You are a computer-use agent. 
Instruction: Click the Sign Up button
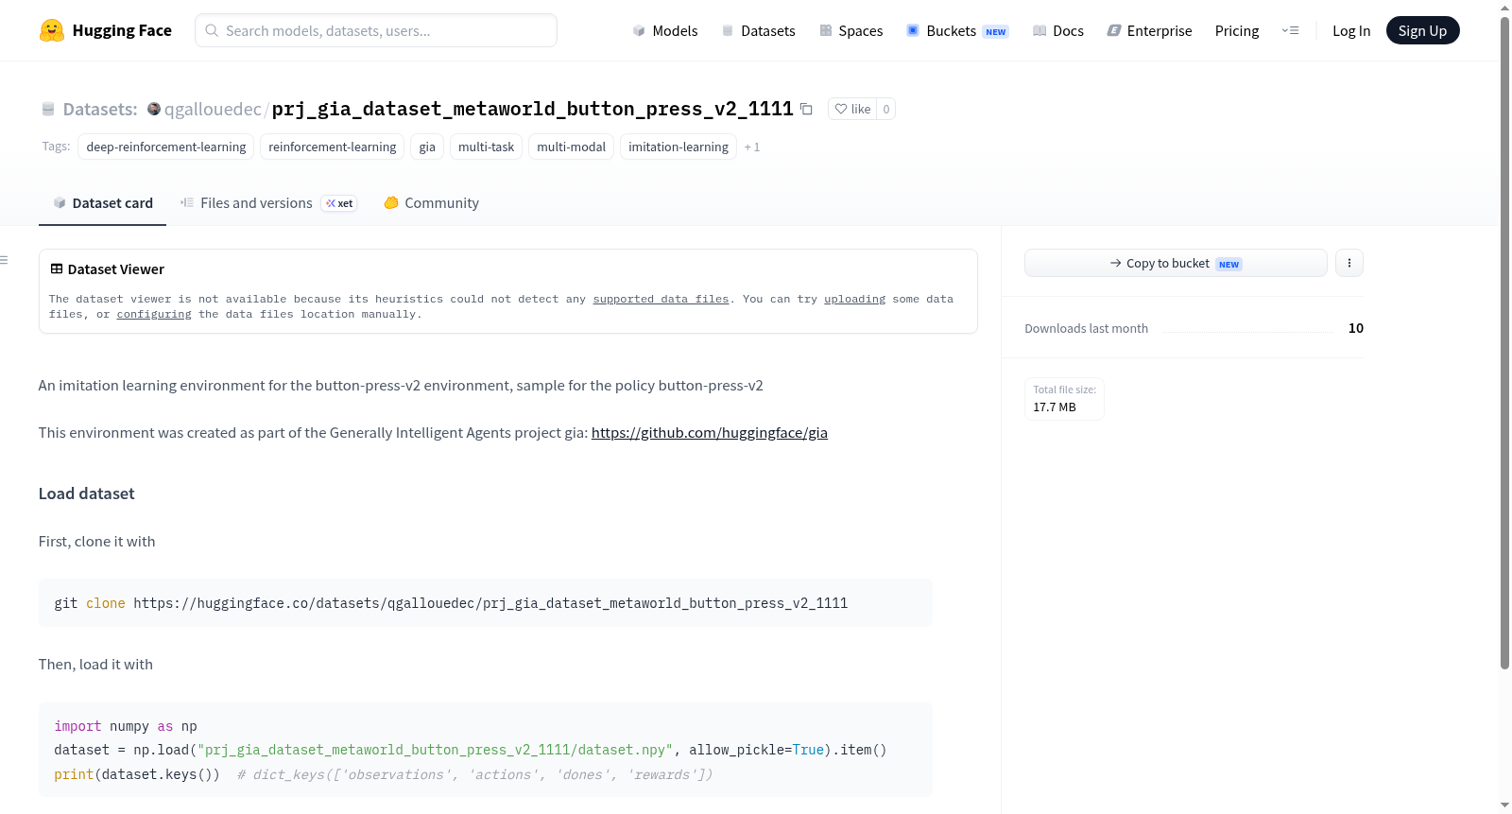pos(1422,30)
